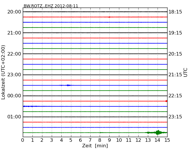Select the 21:00 local time label
The width and height of the screenshot is (190, 152).
coord(14,33)
